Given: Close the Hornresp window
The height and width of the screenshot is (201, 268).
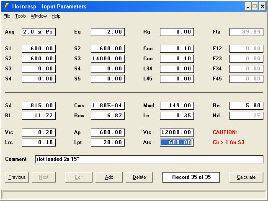Looking at the screenshot, I should coord(263,7).
